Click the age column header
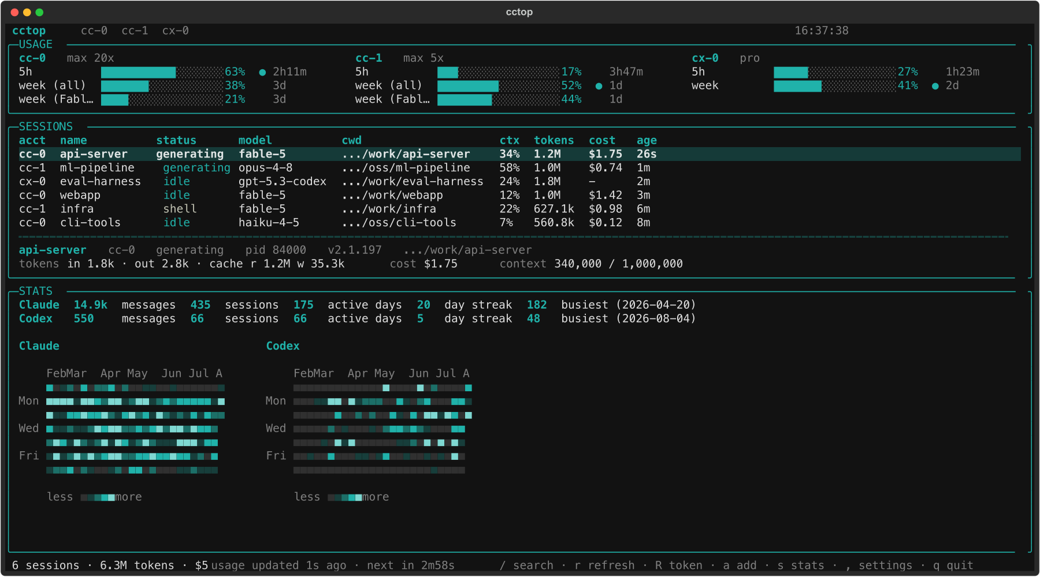1040x577 pixels. [x=647, y=140]
